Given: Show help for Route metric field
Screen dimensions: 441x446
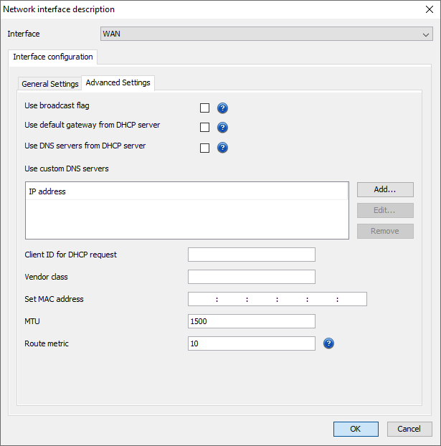Looking at the screenshot, I should click(329, 343).
